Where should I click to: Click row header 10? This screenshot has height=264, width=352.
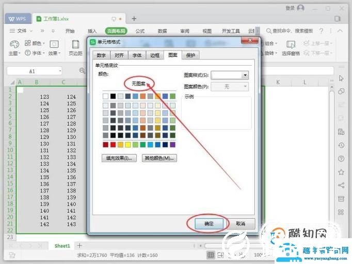10,150
